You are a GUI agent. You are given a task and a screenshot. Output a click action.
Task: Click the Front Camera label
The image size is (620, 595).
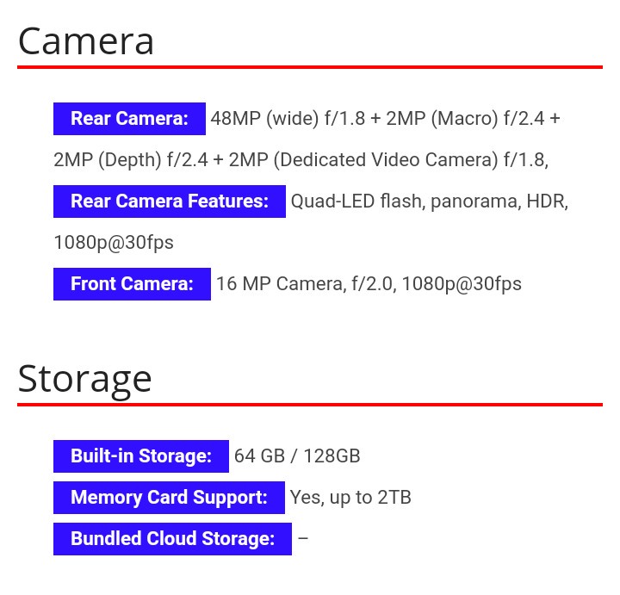click(x=132, y=284)
